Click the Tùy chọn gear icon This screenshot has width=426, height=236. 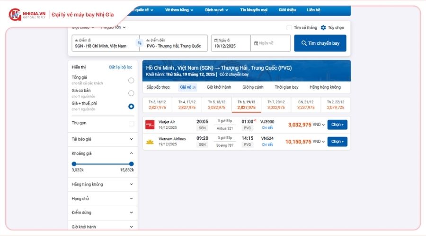[x=323, y=28]
